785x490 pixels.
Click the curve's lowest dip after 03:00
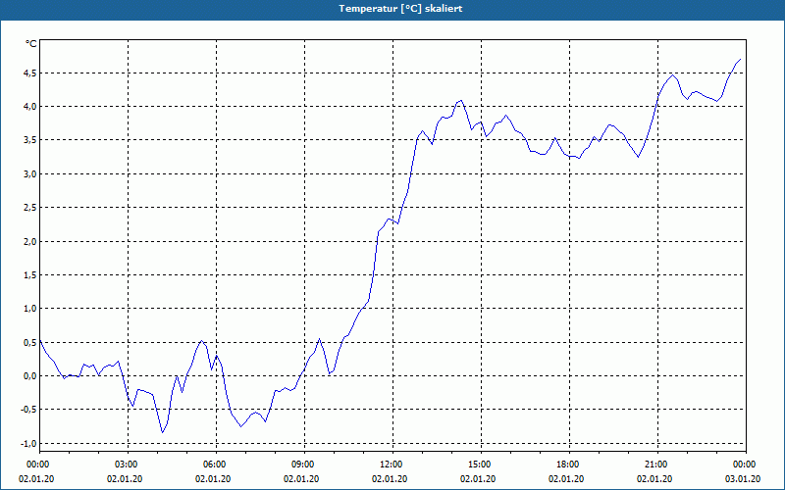(163, 432)
